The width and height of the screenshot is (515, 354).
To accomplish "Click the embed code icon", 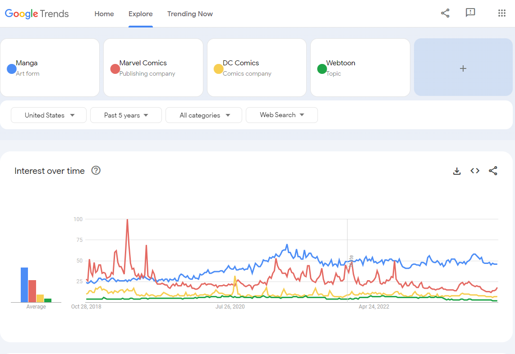I will 475,171.
